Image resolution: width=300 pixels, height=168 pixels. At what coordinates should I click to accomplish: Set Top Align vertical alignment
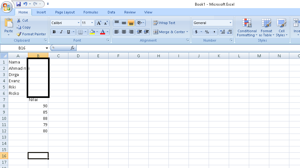click(x=117, y=23)
